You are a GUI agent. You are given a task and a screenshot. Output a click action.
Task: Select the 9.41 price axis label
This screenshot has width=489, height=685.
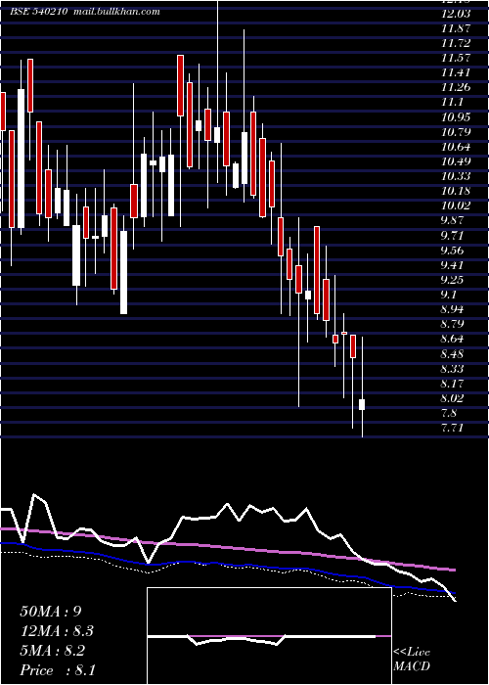[454, 265]
